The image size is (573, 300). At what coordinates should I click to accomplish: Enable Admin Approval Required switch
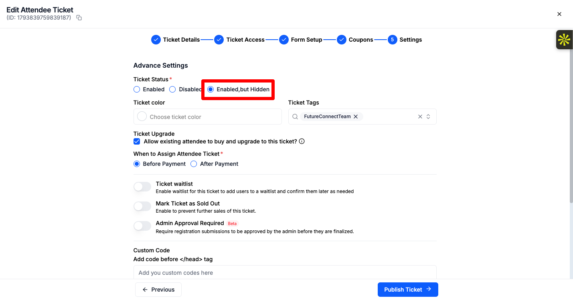pos(142,226)
